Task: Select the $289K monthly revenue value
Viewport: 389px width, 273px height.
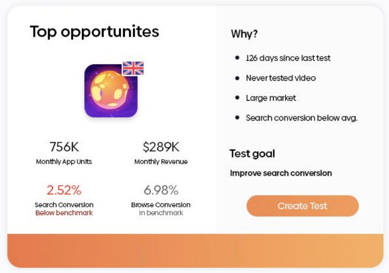Action: pyautogui.click(x=160, y=147)
